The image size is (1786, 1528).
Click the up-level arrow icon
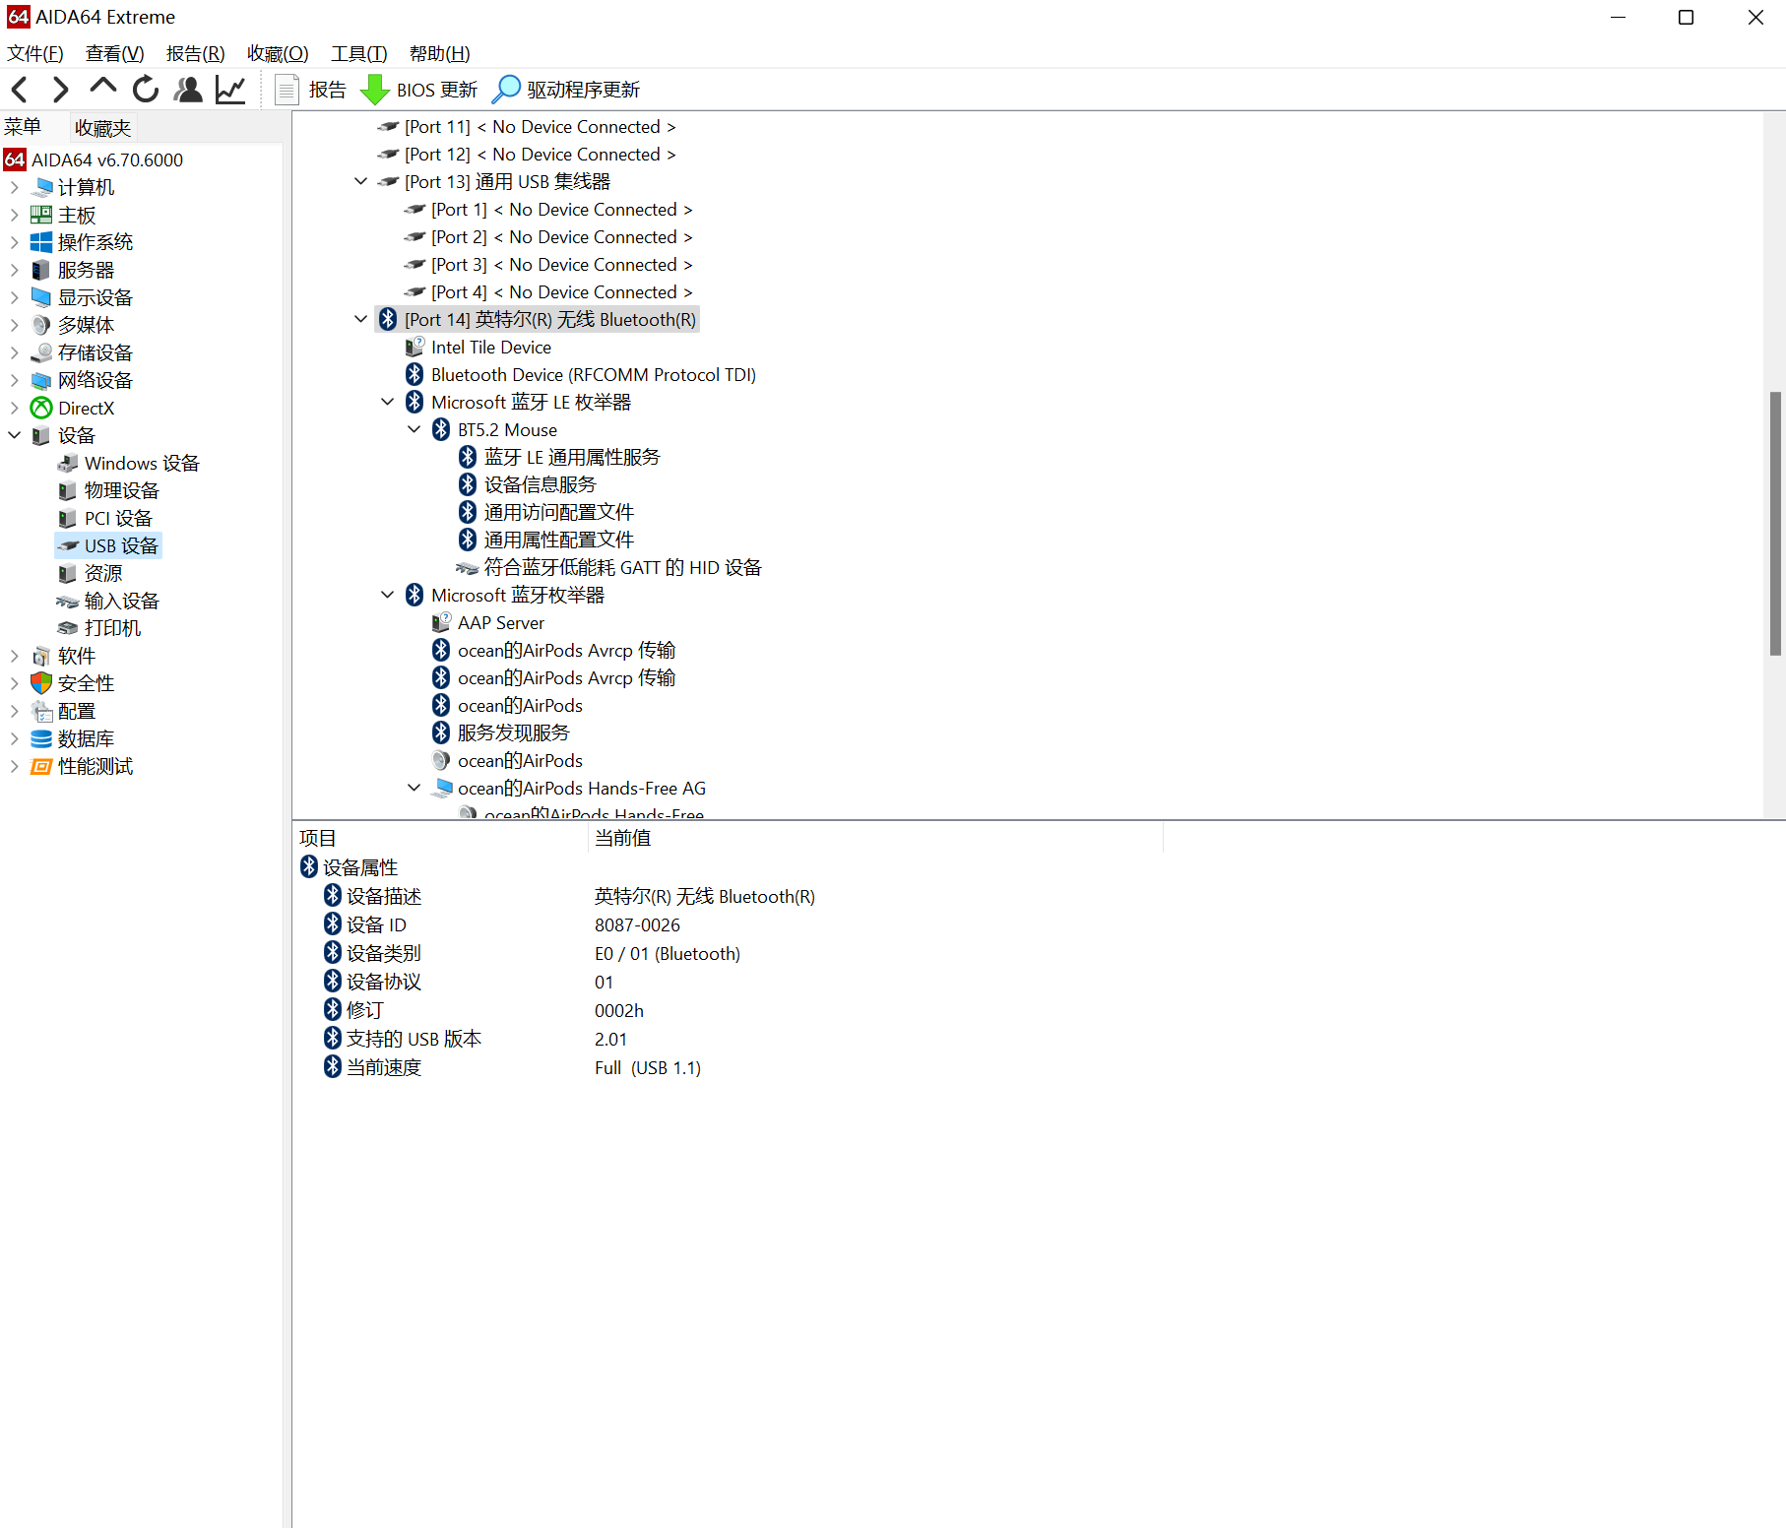coord(102,87)
